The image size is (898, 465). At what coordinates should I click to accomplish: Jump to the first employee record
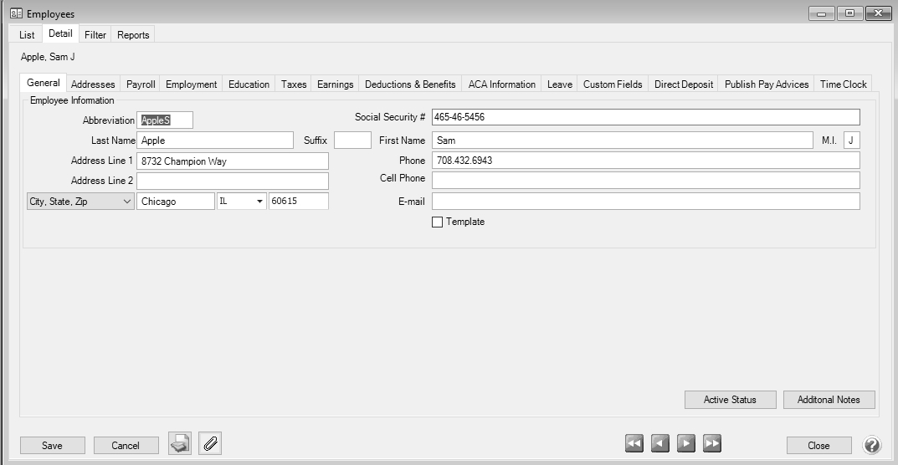pyautogui.click(x=634, y=444)
